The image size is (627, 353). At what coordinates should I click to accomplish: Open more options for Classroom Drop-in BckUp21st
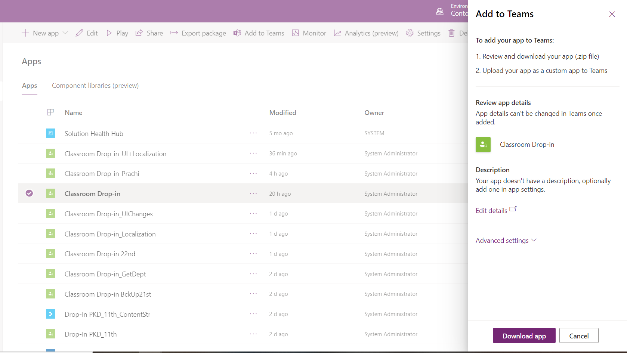(253, 294)
